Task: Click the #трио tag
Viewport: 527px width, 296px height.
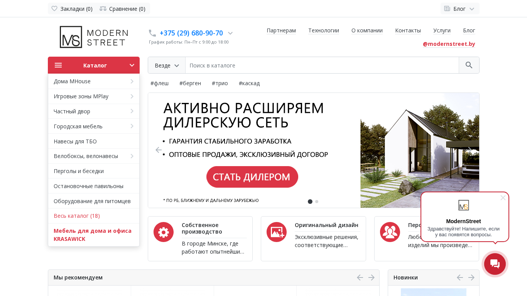Action: (220, 83)
